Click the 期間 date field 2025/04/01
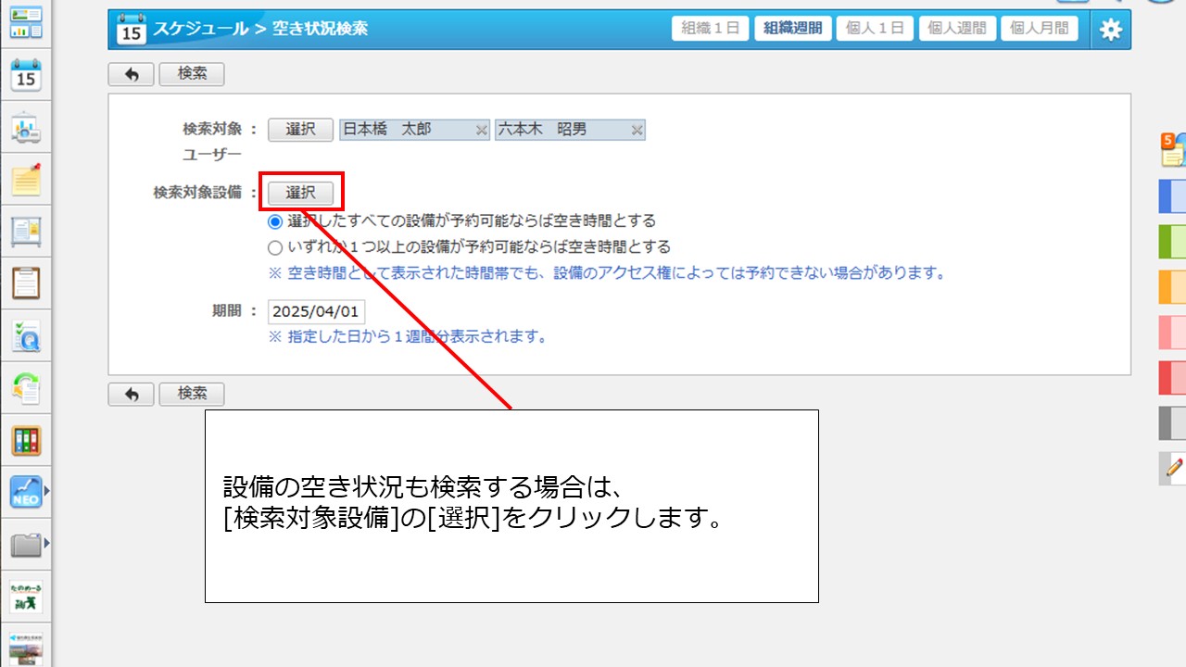The height and width of the screenshot is (667, 1186). [x=316, y=311]
